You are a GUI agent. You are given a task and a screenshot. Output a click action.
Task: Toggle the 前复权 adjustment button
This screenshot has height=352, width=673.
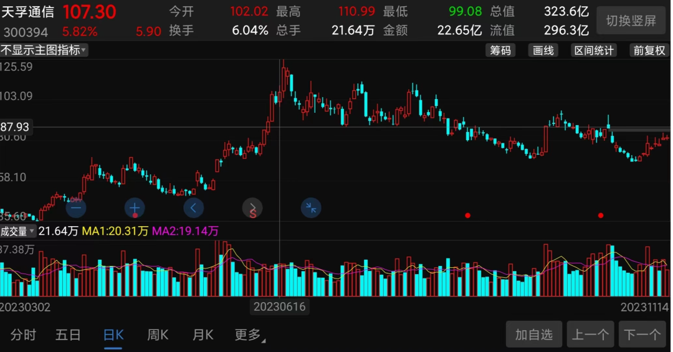(649, 50)
